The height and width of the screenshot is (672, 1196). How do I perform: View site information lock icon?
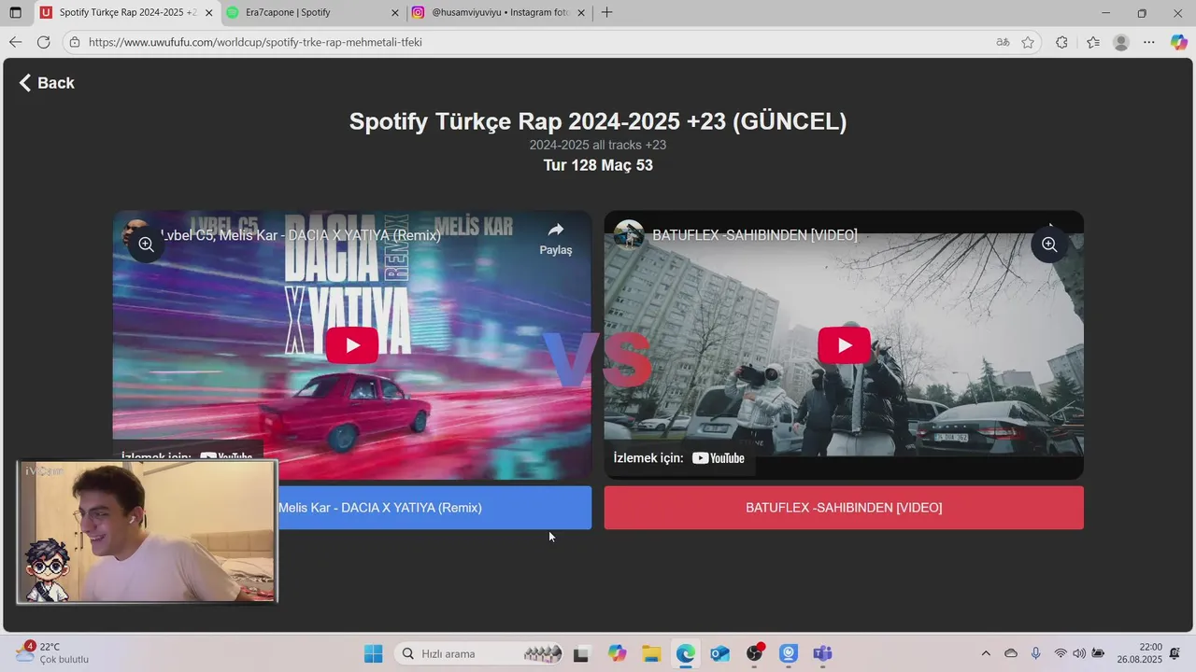pyautogui.click(x=75, y=42)
